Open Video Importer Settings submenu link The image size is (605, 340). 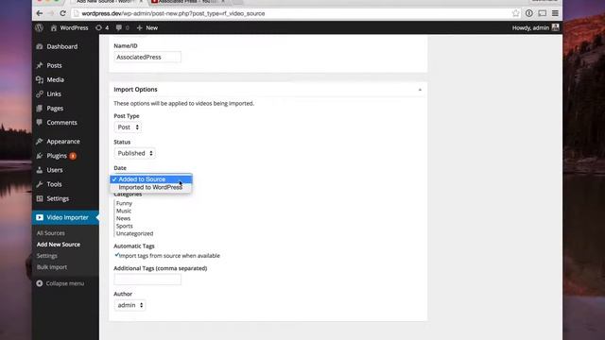[46, 256]
